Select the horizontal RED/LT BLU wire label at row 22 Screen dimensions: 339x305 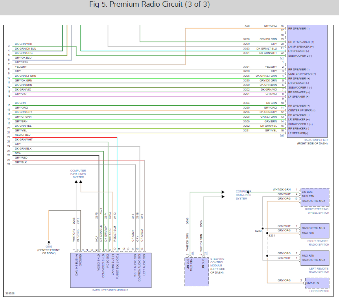[23, 135]
